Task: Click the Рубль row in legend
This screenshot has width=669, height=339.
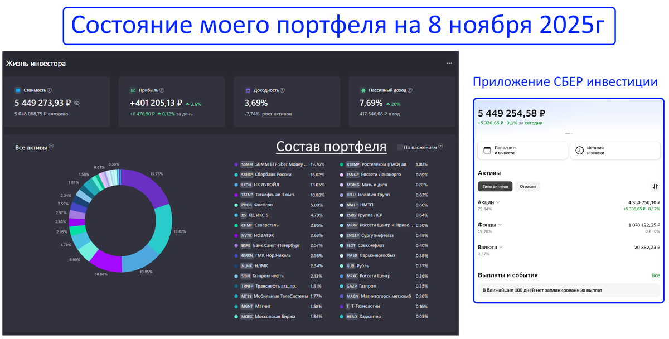Action: pos(384,266)
